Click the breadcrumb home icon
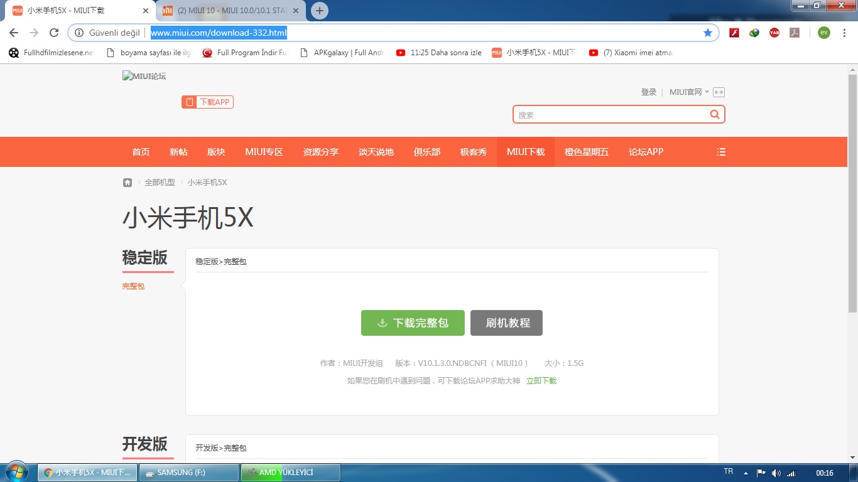The image size is (858, 482). (x=128, y=183)
